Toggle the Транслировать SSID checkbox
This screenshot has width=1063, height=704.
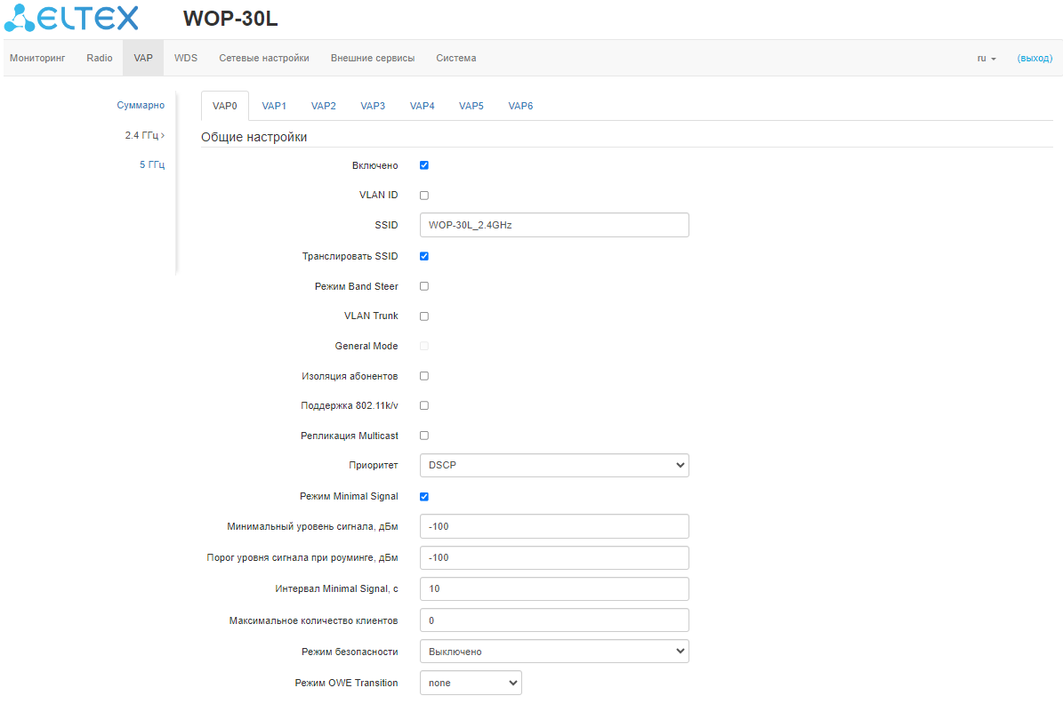(424, 256)
